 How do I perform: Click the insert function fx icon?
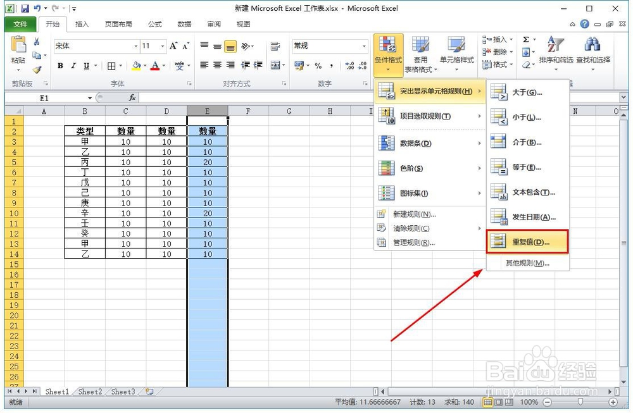click(x=132, y=97)
